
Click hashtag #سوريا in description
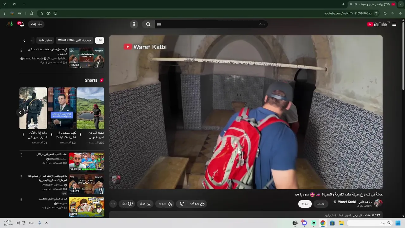click(347, 215)
